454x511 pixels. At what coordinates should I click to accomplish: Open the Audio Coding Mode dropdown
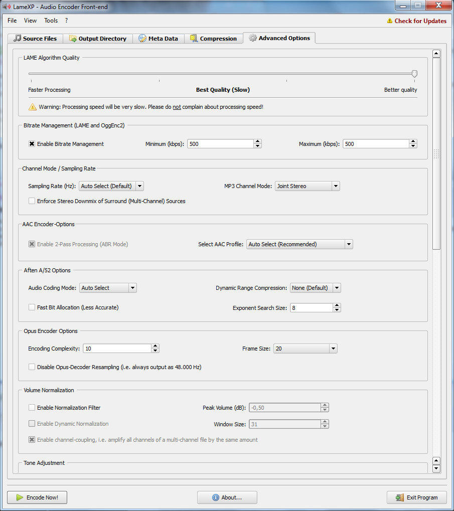tap(108, 288)
